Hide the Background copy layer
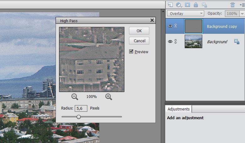 click(x=170, y=26)
